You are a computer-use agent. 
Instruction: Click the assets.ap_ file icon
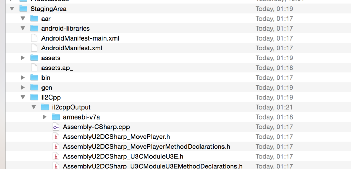(x=34, y=68)
